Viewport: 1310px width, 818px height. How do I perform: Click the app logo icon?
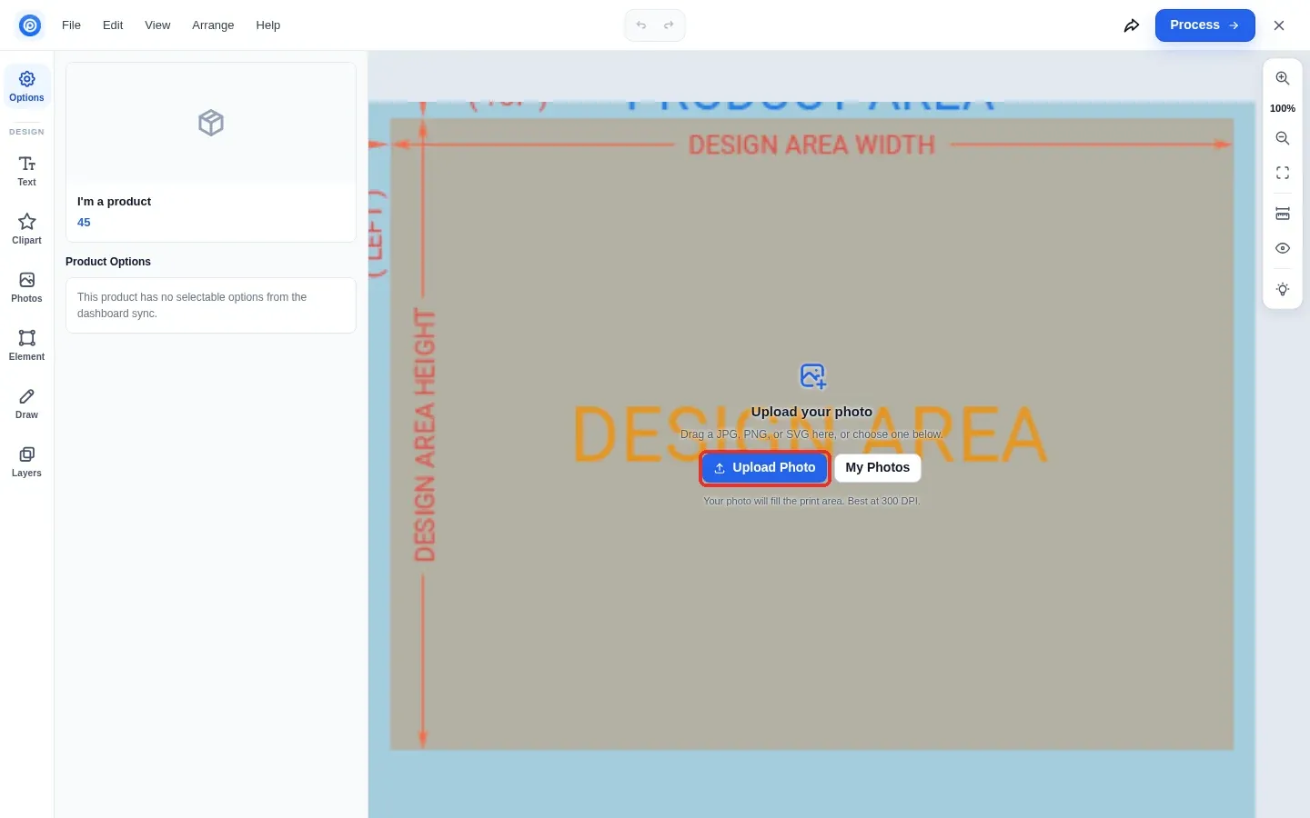(x=30, y=25)
